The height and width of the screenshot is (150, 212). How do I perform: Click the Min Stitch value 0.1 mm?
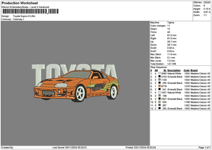pyautogui.click(x=171, y=58)
